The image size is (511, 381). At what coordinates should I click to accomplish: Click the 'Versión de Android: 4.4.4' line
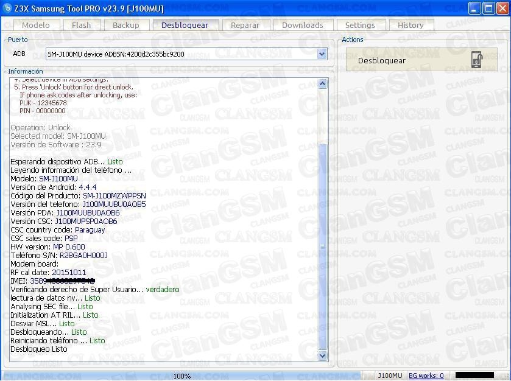(x=54, y=187)
